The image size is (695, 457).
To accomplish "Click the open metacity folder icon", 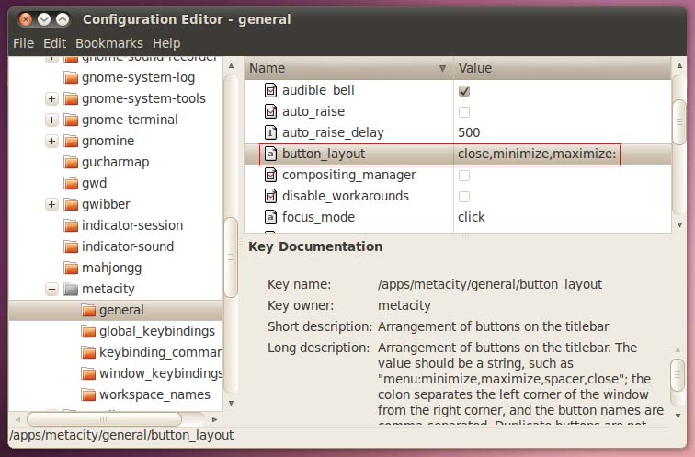I will pos(71,289).
